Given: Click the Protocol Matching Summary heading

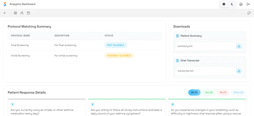Looking at the screenshot, I should [29, 26].
